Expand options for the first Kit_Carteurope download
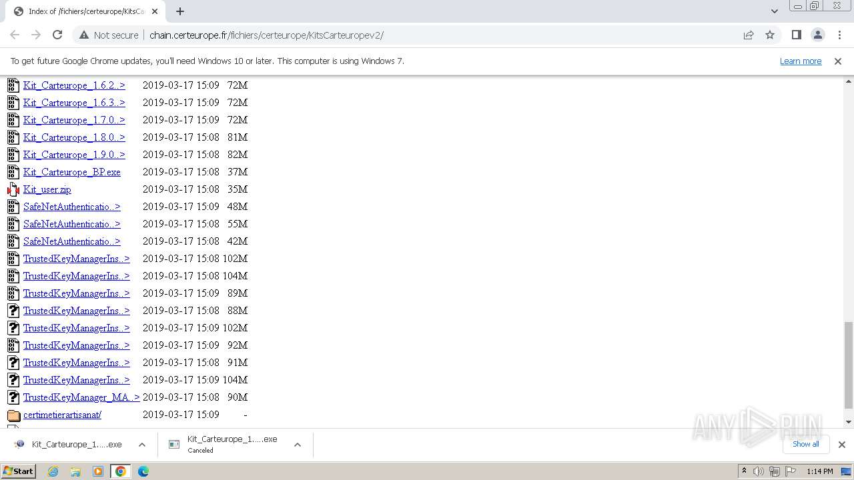The width and height of the screenshot is (854, 480). pos(142,445)
